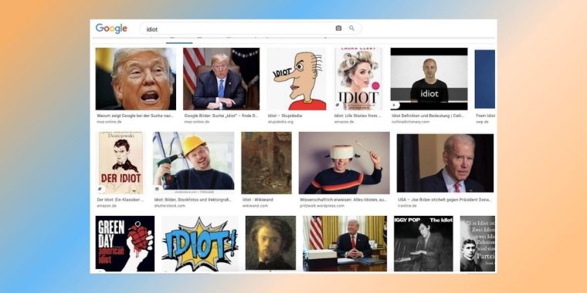This screenshot has height=293, width=587.
Task: Click source 'amazon.de' under 'Der Idiot' book
Action: click(x=106, y=206)
